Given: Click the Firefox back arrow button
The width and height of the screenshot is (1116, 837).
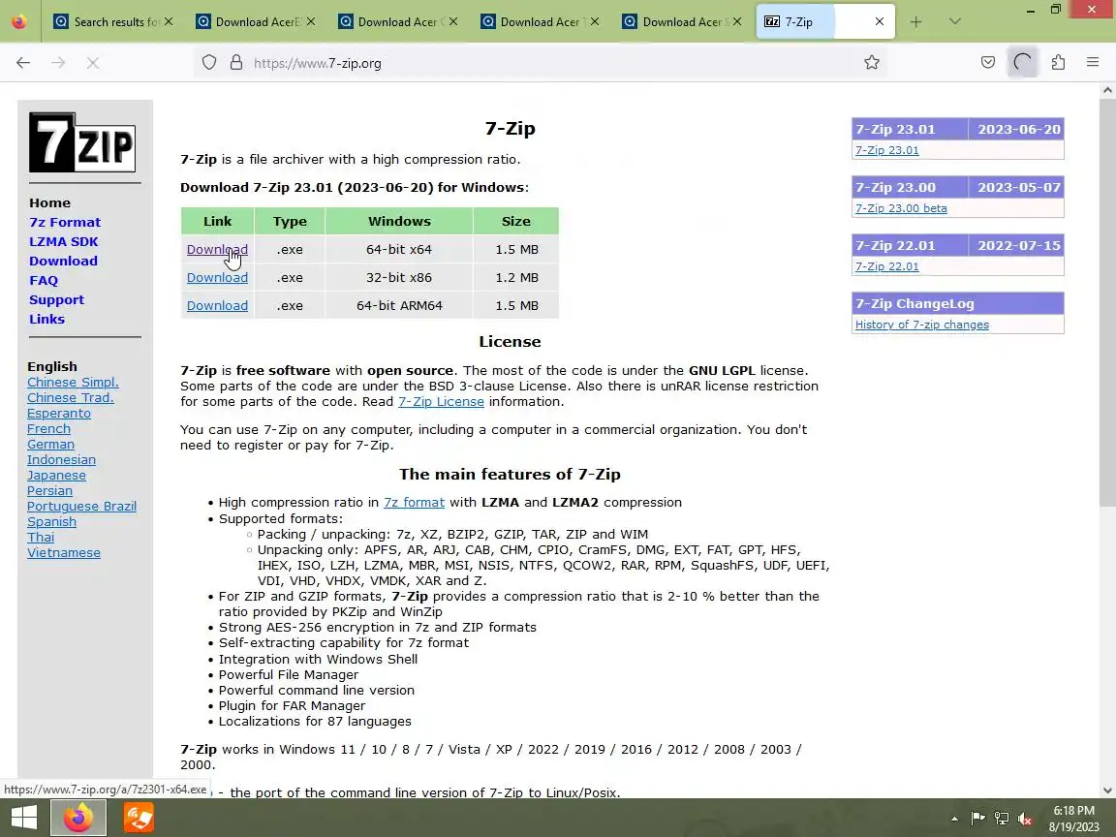Looking at the screenshot, I should [23, 63].
